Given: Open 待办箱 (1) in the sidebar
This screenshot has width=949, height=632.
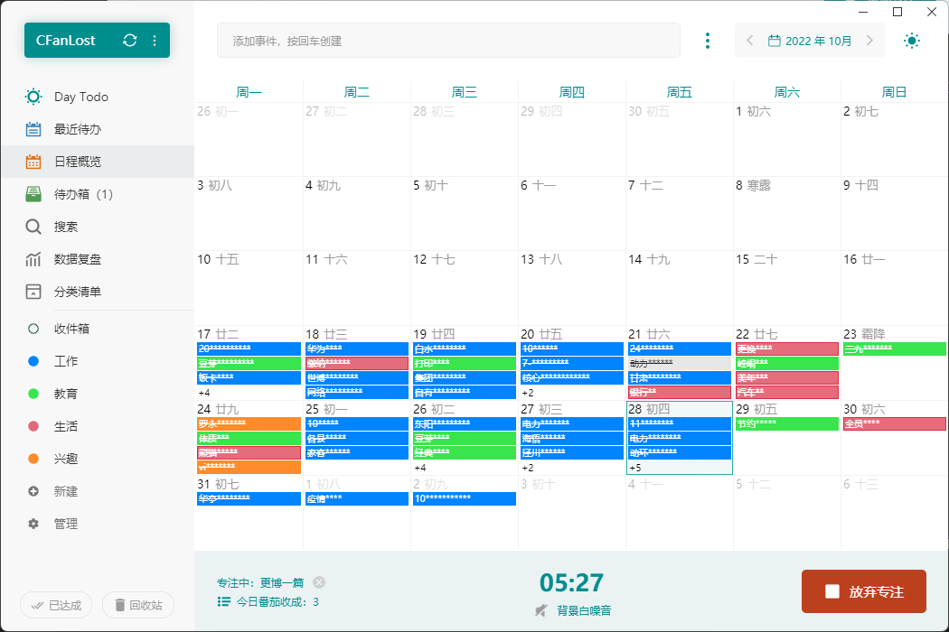Looking at the screenshot, I should tap(98, 194).
